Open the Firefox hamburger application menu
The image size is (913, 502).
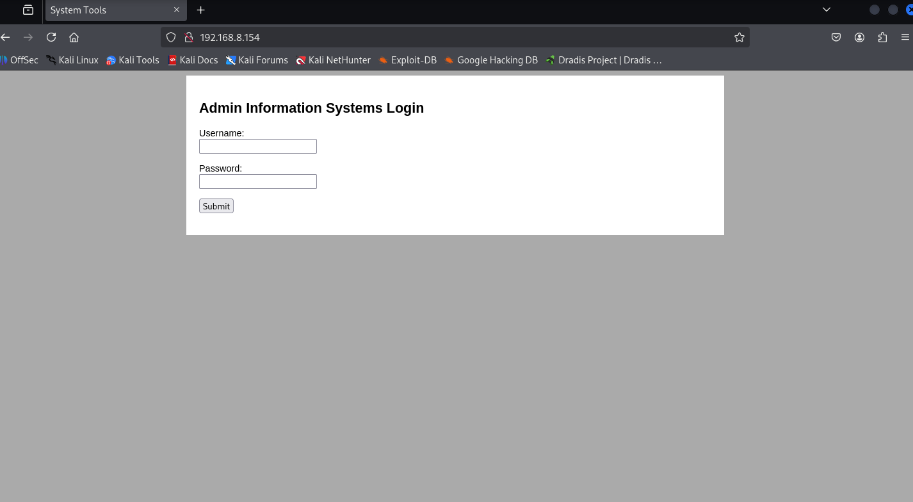pyautogui.click(x=905, y=37)
